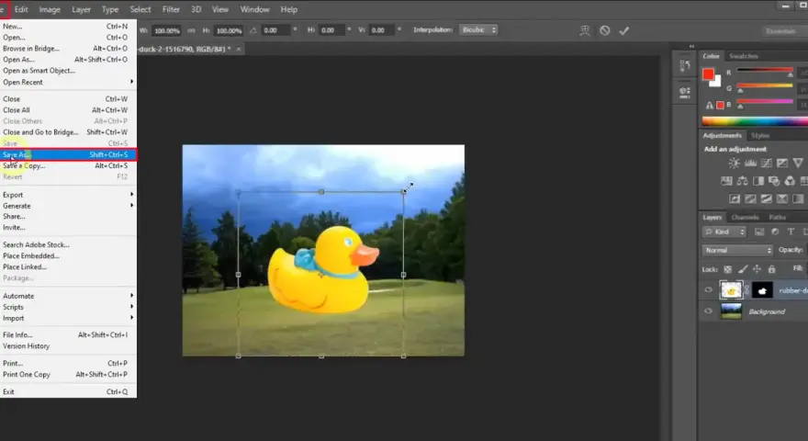Open the layer Kind filter dropdown

[x=724, y=232]
